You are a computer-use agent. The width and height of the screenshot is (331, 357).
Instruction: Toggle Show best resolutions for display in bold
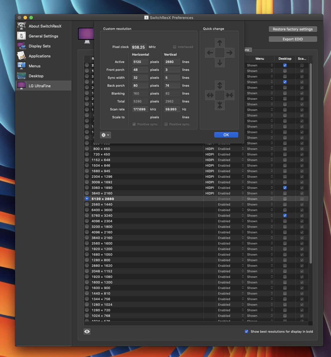[x=246, y=332]
